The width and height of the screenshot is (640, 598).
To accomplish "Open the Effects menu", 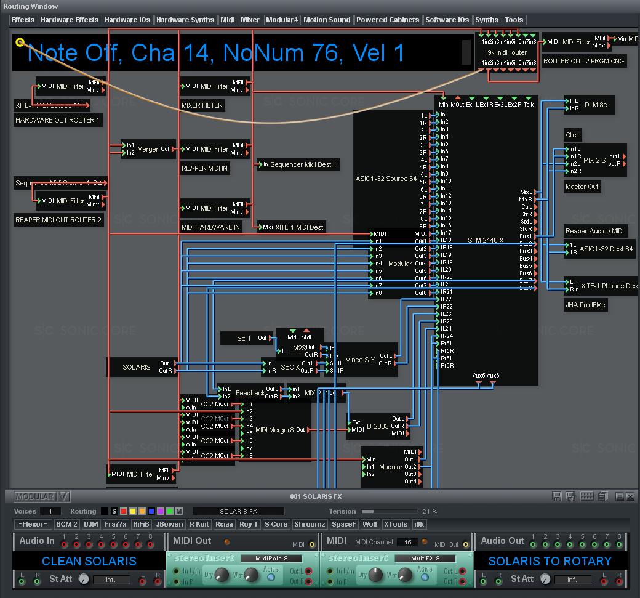I will (x=23, y=20).
